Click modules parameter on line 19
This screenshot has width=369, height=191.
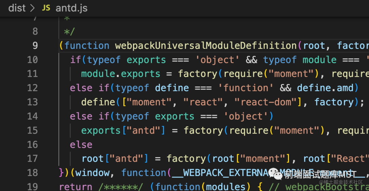pyautogui.click(x=227, y=187)
